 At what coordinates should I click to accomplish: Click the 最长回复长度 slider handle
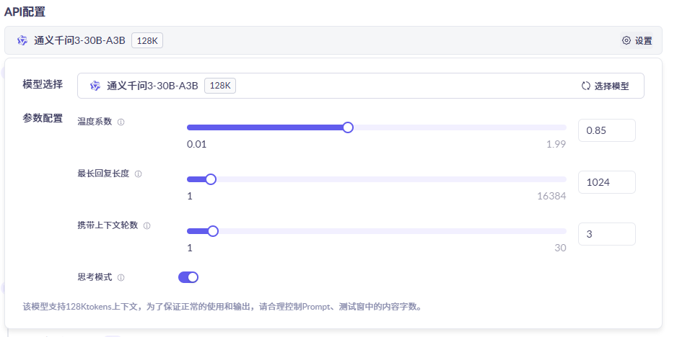211,179
